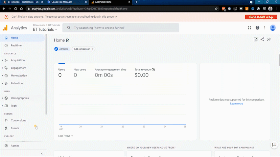Click the Customize report pencil icon
Screen dimensions: 280x157
click(x=256, y=40)
